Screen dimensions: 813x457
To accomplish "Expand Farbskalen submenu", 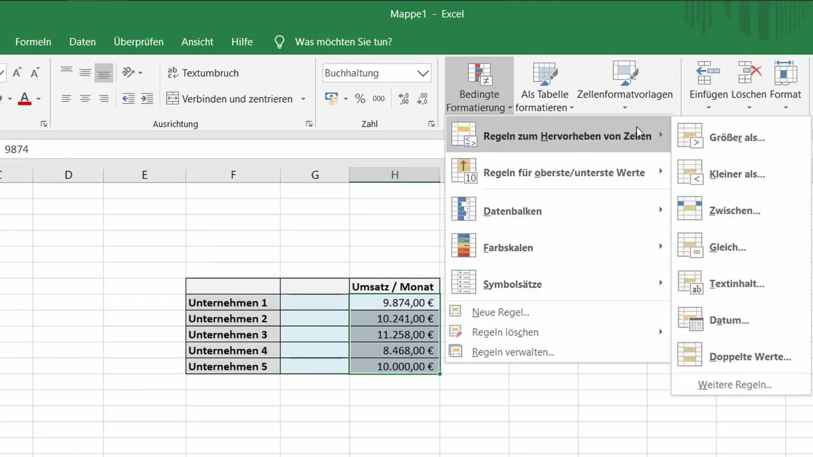I will [x=558, y=248].
